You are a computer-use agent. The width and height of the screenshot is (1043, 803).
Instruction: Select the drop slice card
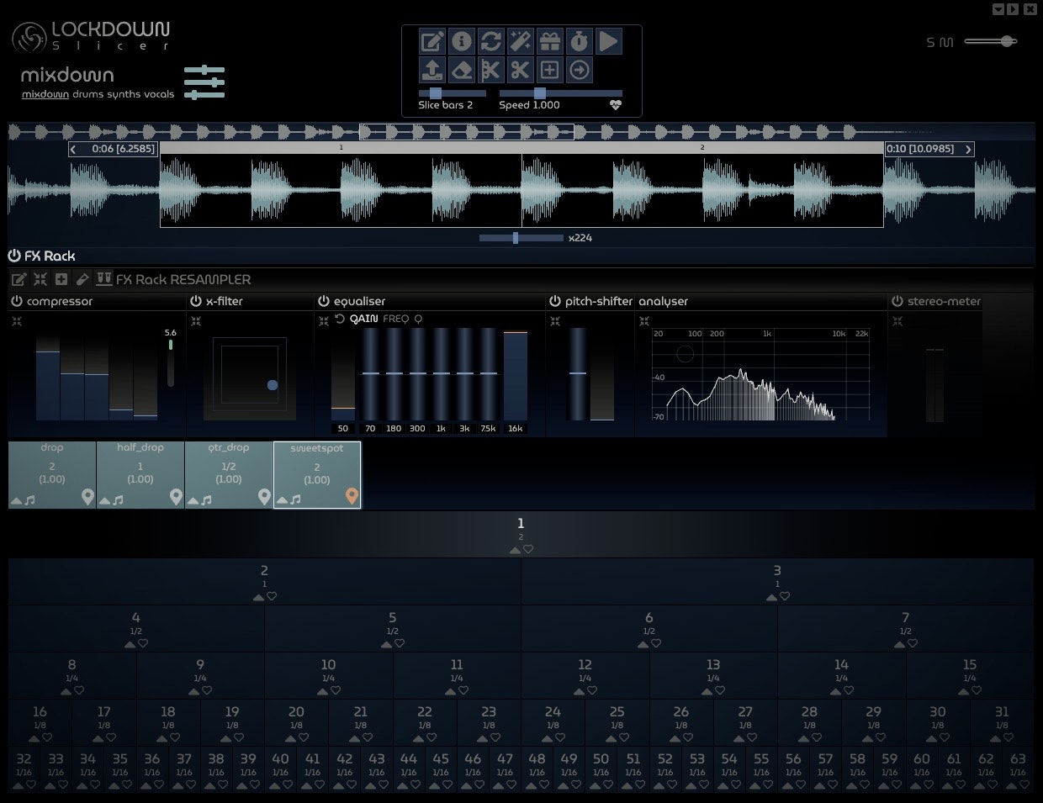point(52,475)
